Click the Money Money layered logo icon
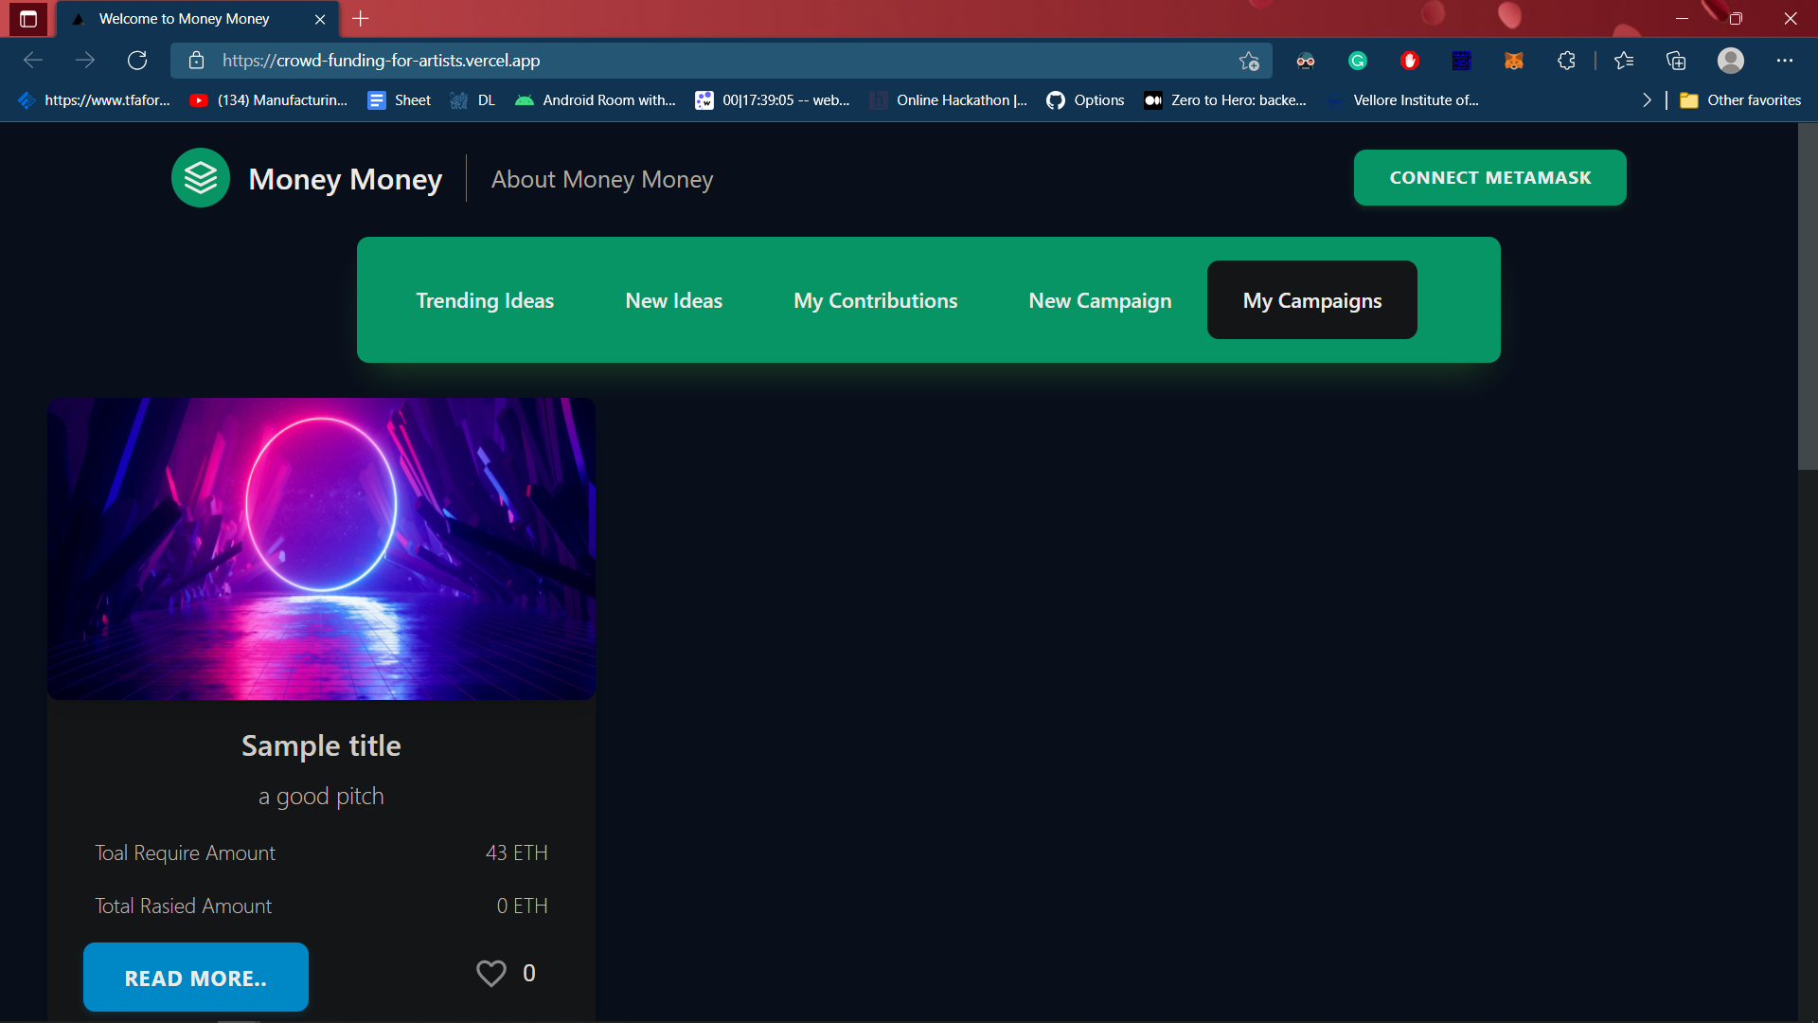The width and height of the screenshot is (1818, 1023). [x=200, y=178]
